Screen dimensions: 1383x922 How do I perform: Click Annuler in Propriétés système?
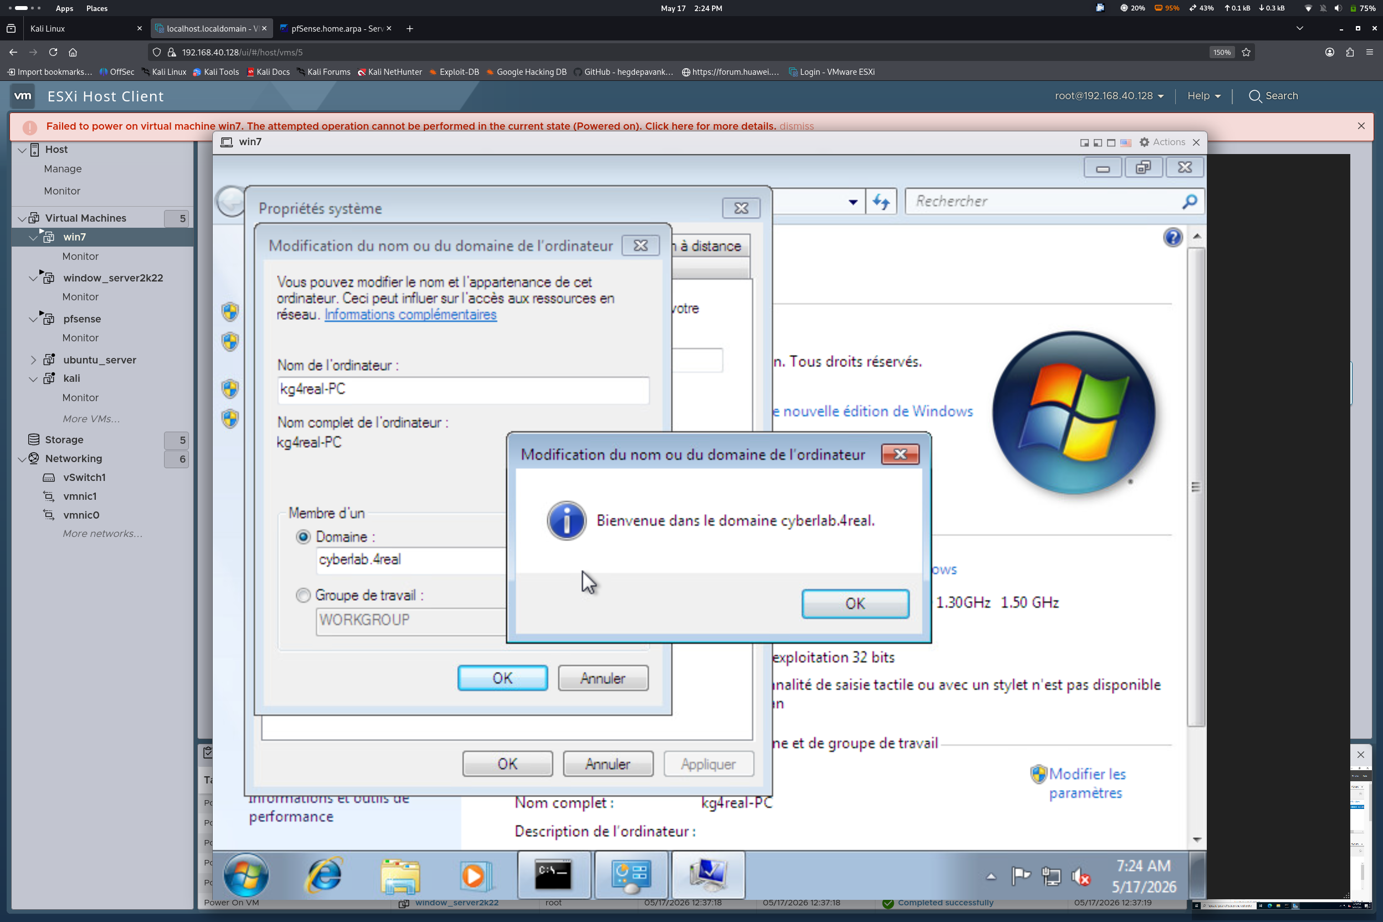607,764
